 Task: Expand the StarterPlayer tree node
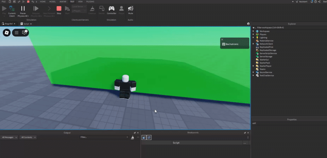point(253,66)
